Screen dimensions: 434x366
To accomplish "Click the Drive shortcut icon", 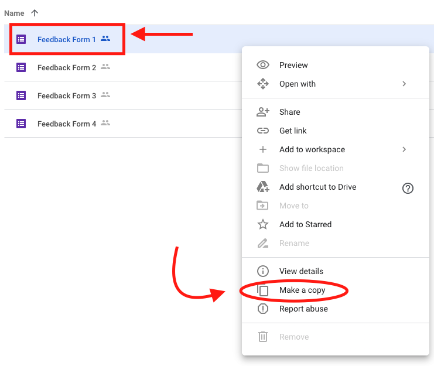I will click(263, 187).
